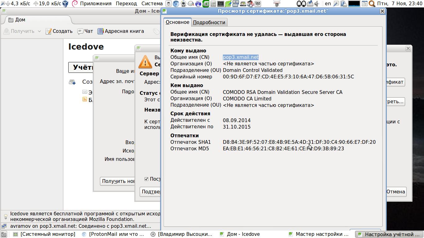Viewport: 424px width, 238px height.
Task: Click issuer COMODO RSA Domain Validation text
Action: tap(282, 92)
